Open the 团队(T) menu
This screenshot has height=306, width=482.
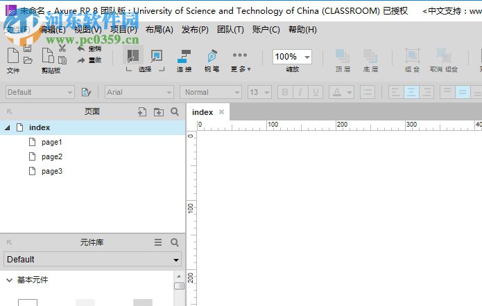point(230,30)
